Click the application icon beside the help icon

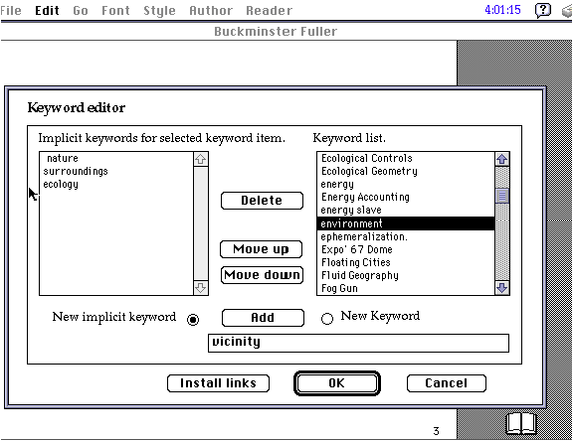pyautogui.click(x=567, y=11)
